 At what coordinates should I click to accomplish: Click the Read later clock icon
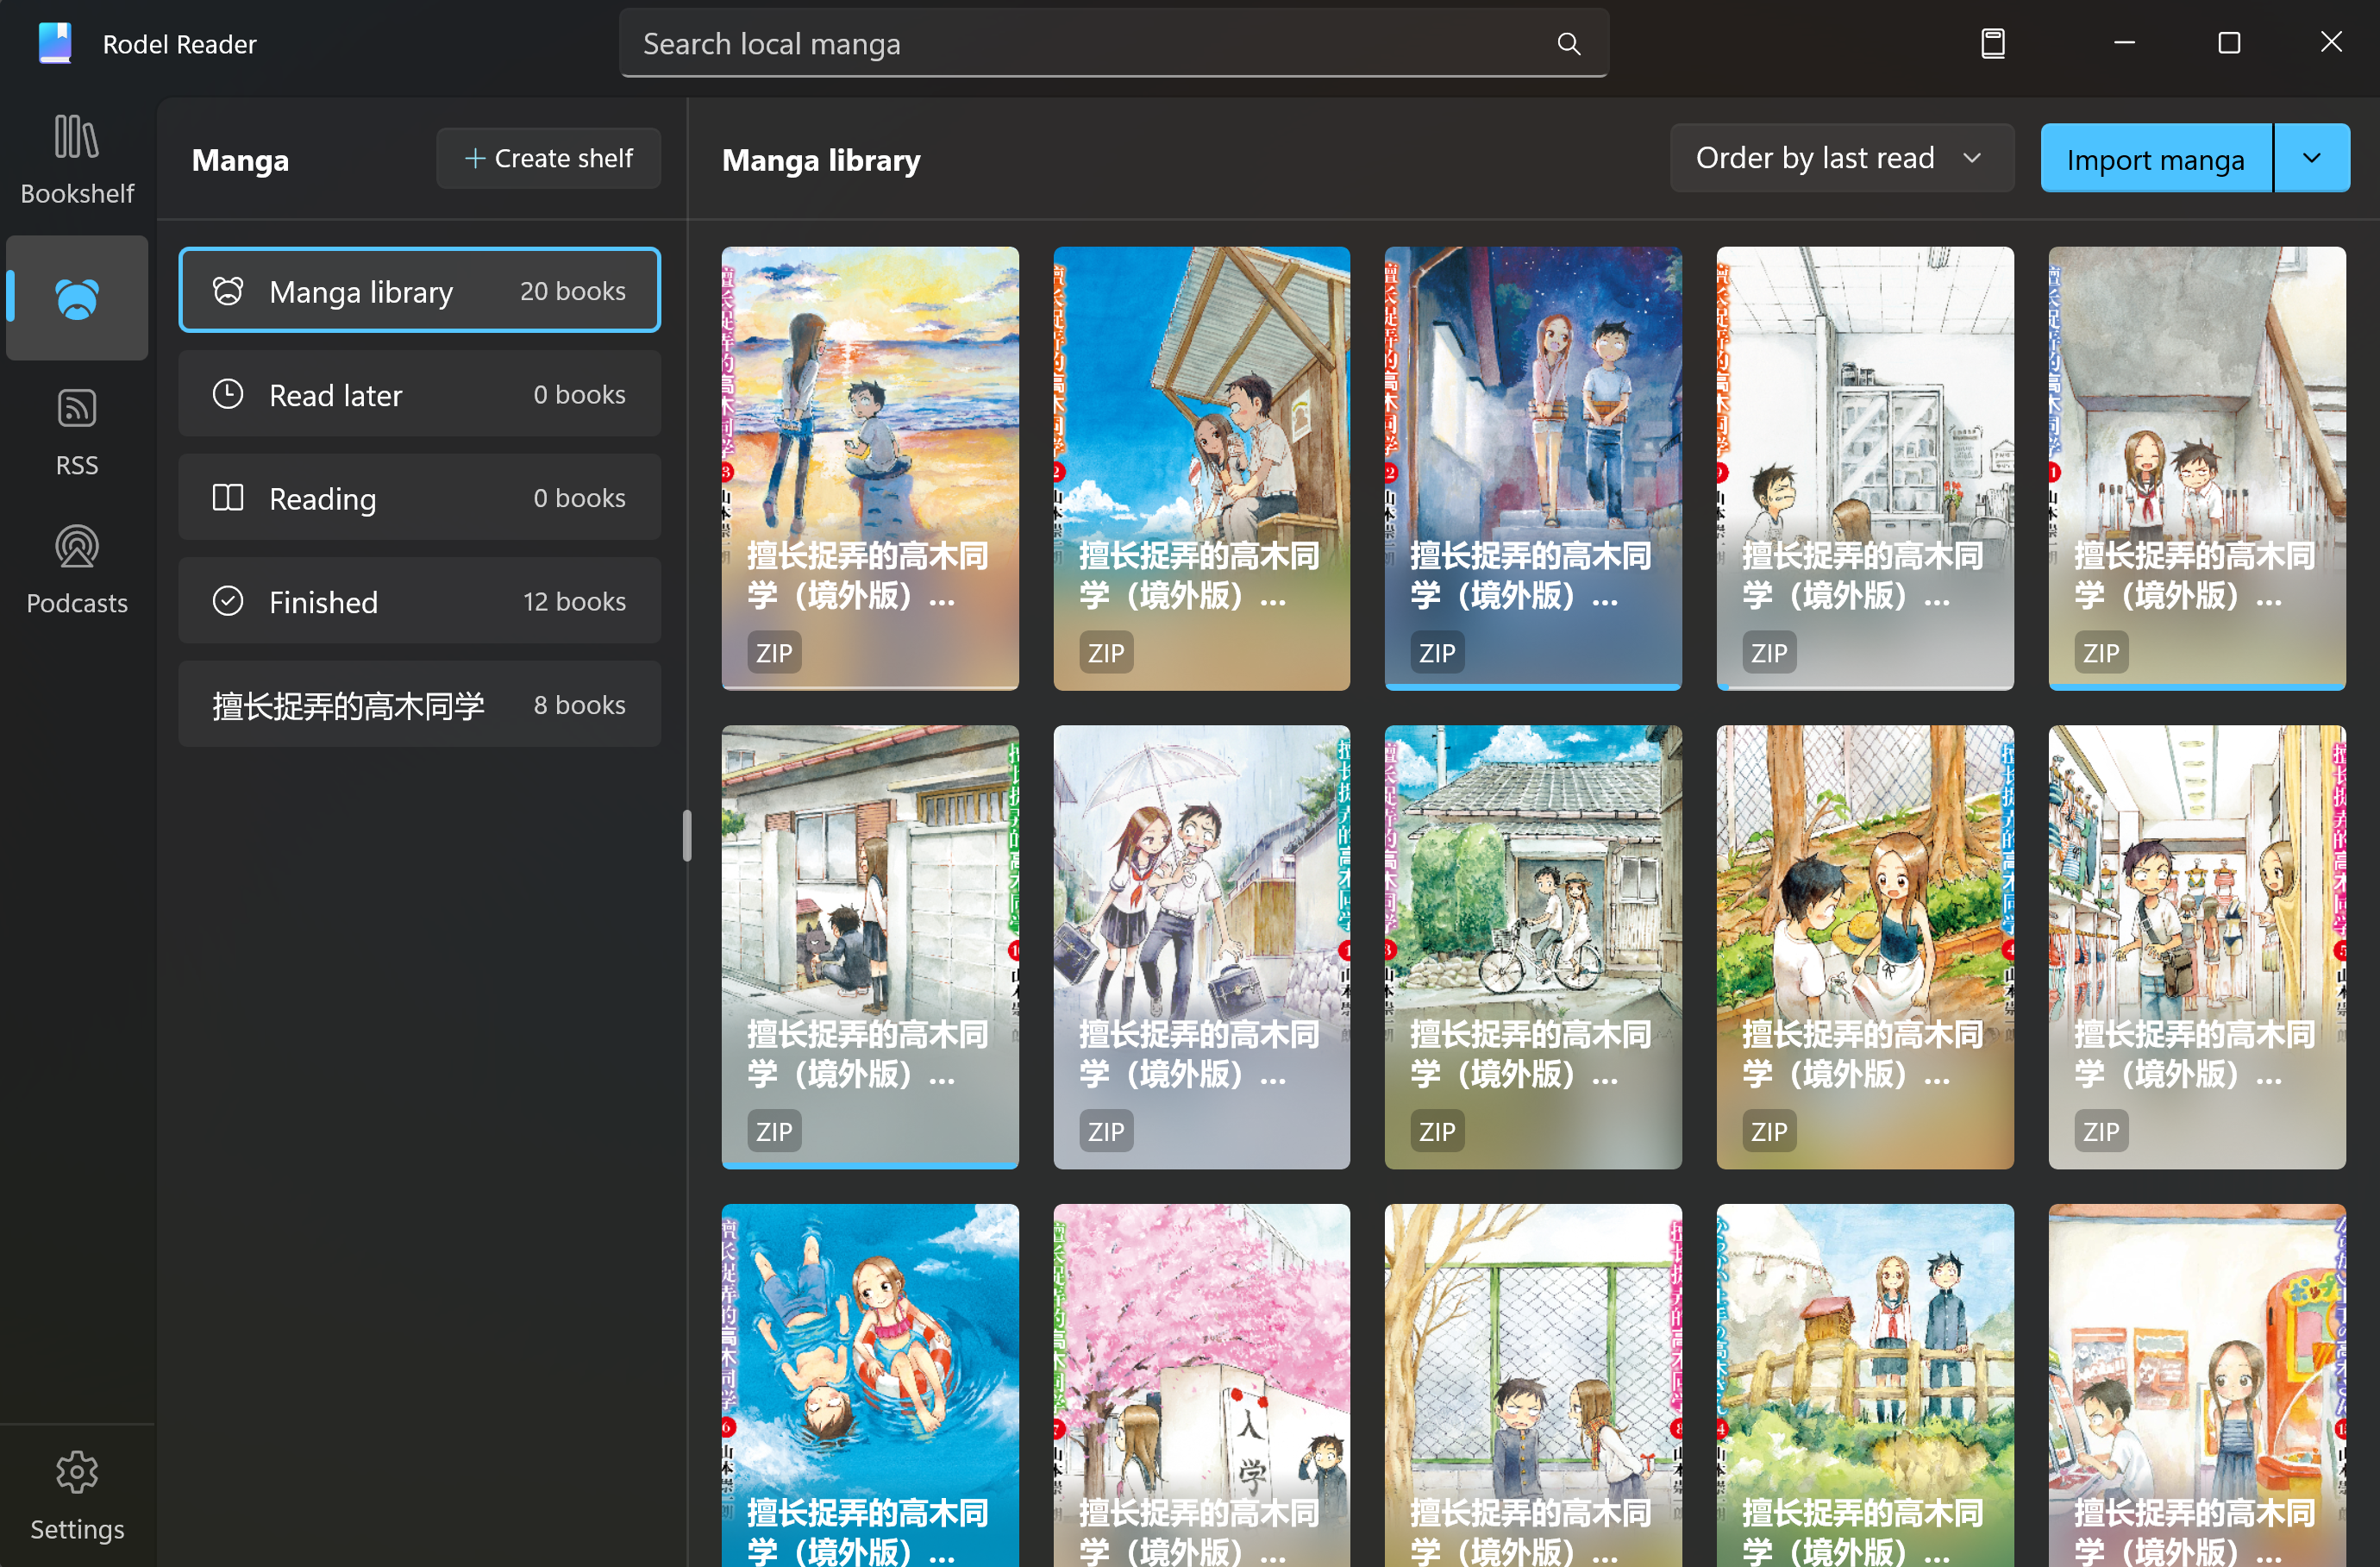tap(228, 394)
